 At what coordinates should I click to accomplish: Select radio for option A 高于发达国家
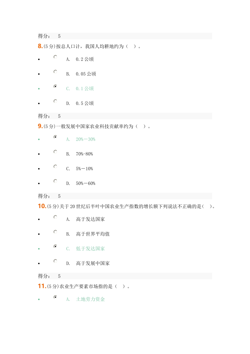pos(55,217)
